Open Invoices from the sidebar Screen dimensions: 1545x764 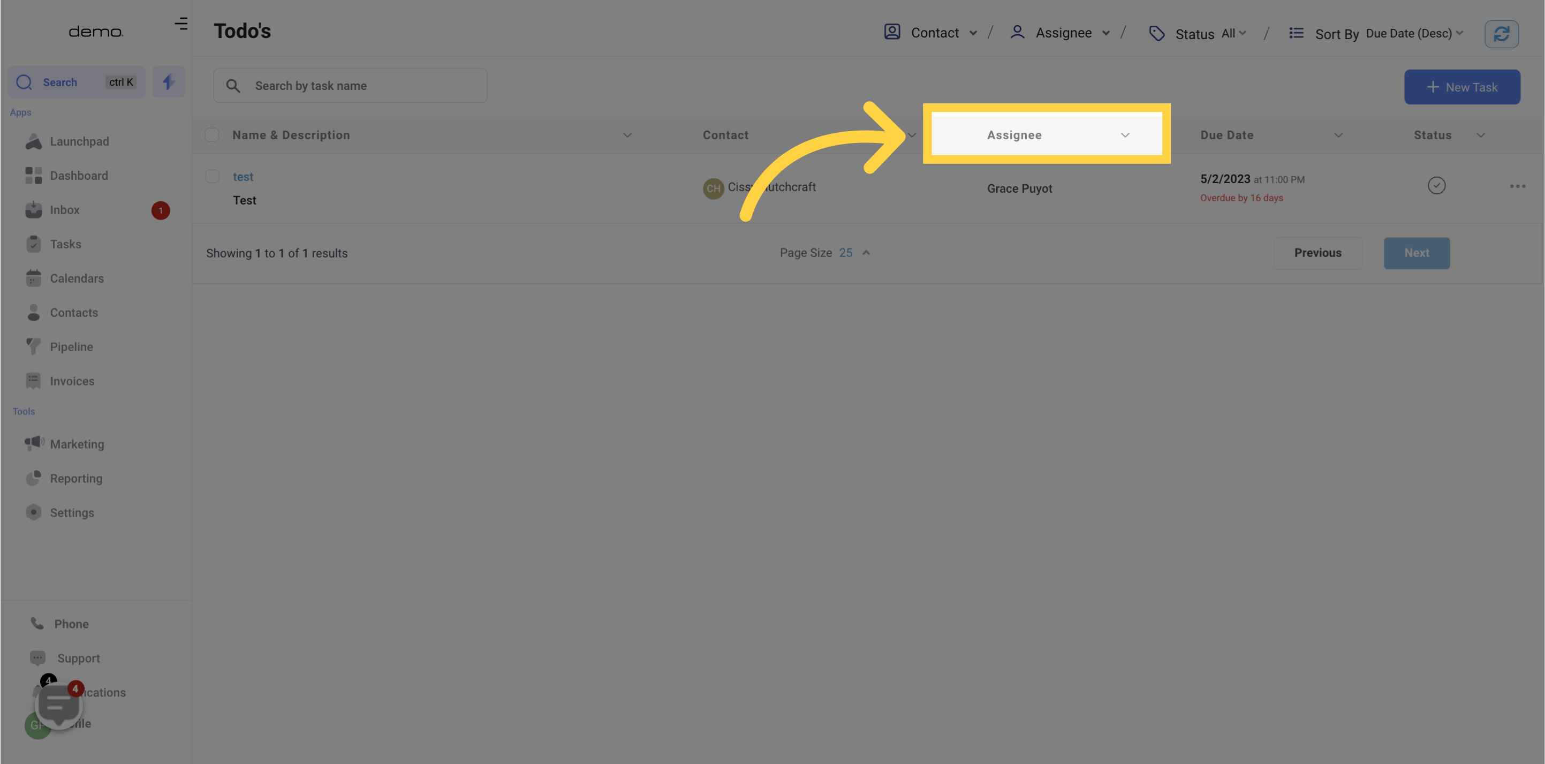[x=72, y=381]
